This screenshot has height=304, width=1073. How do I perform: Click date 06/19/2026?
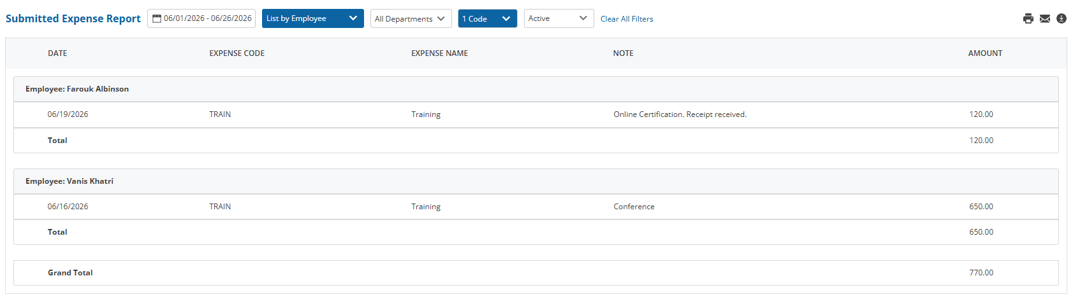(x=68, y=114)
